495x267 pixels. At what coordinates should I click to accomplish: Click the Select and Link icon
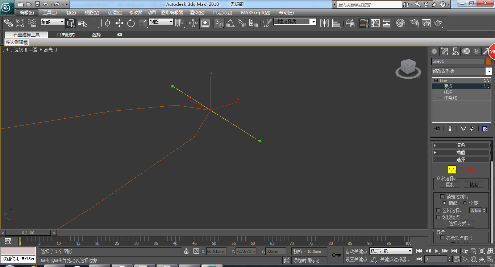click(8, 23)
